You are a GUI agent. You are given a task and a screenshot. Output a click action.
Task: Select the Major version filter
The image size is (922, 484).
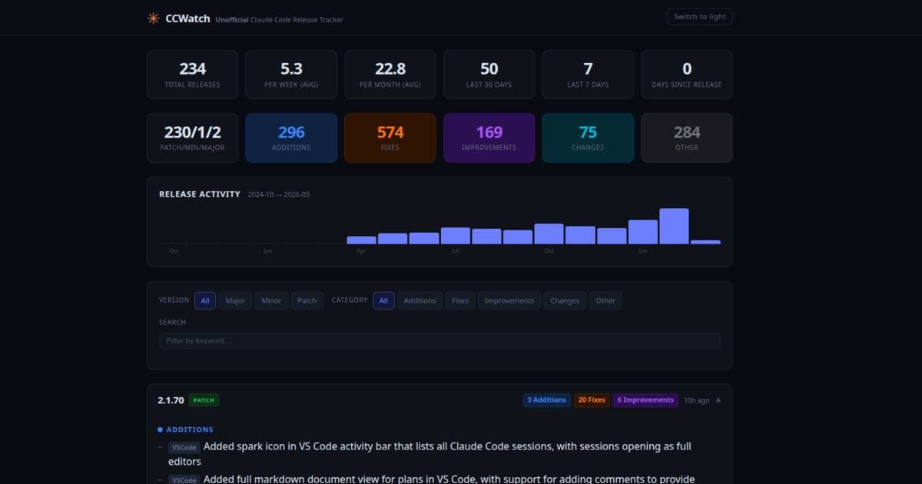(x=235, y=300)
